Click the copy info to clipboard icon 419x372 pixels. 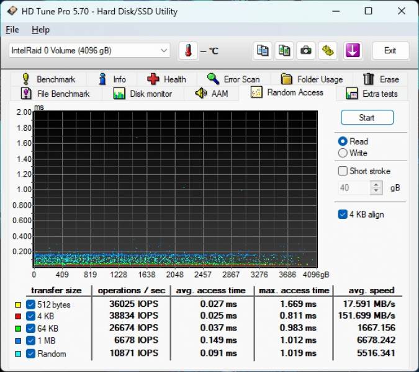[x=263, y=50]
